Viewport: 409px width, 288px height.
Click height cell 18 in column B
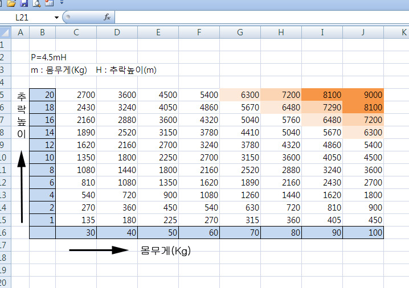(43, 108)
